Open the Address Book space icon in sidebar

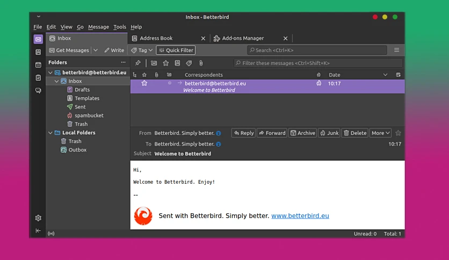tap(38, 52)
